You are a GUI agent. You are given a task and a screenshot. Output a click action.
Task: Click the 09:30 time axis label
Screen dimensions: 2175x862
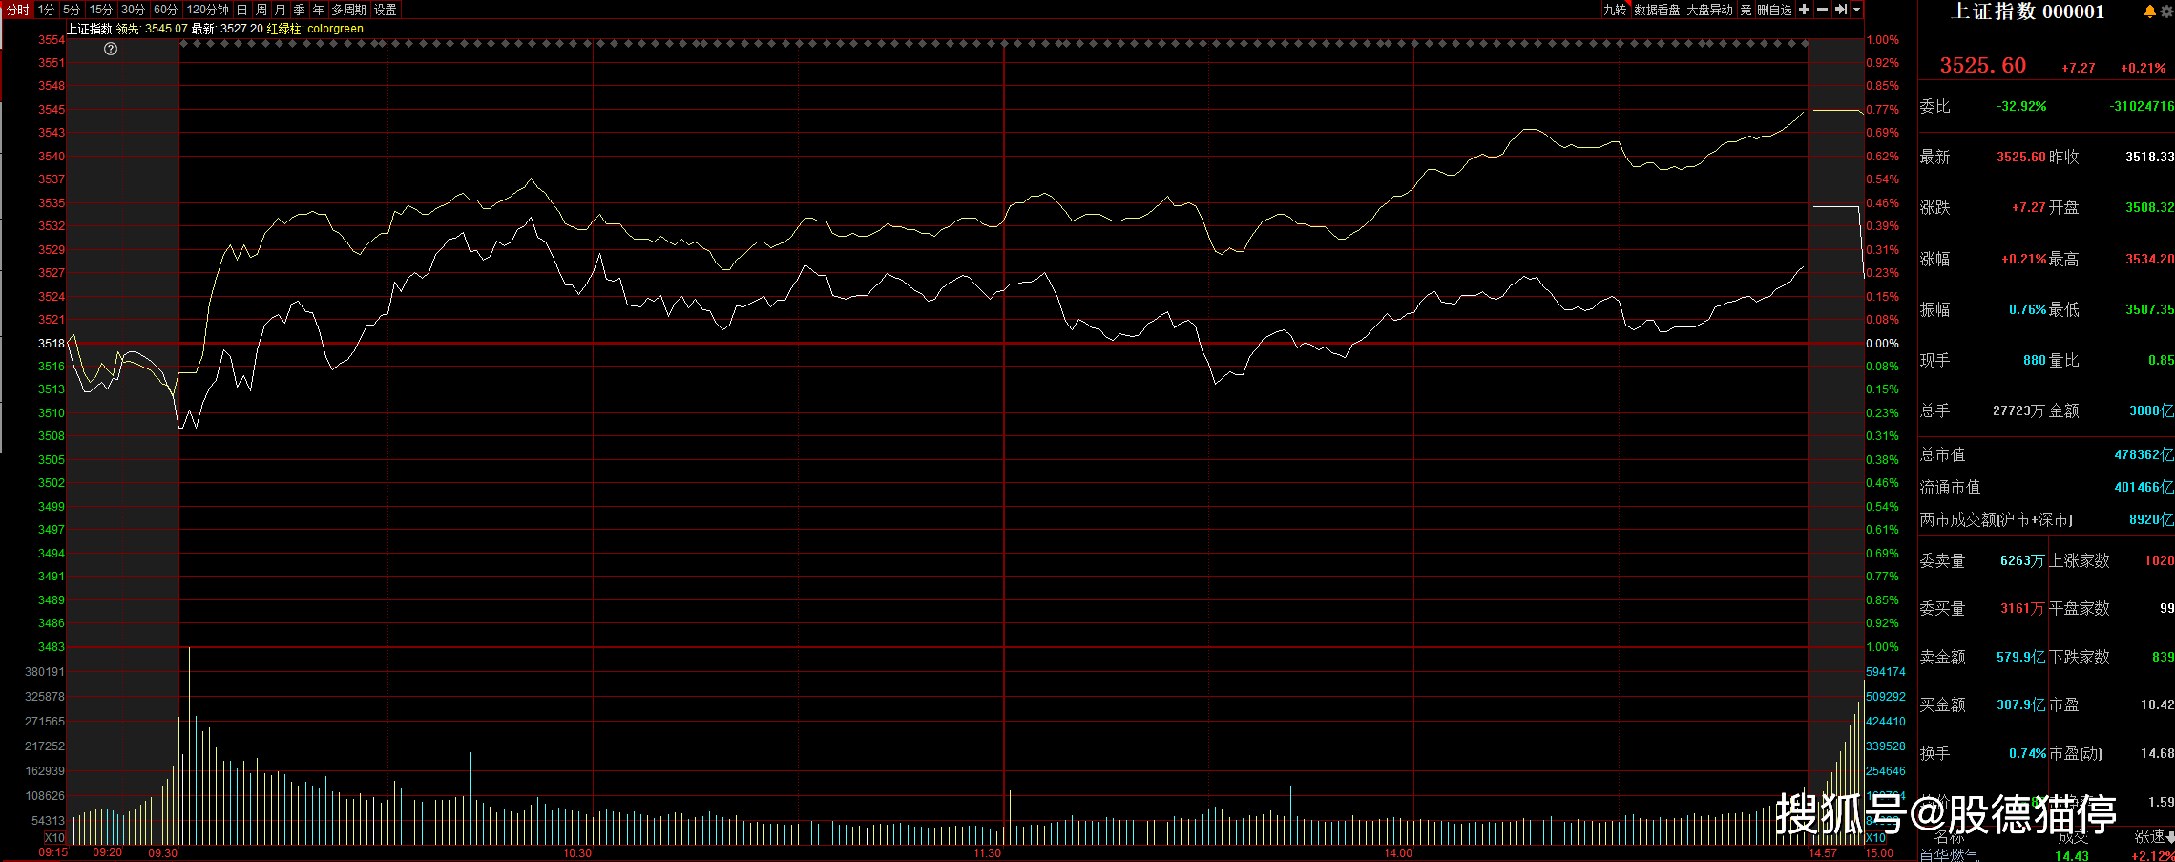[163, 852]
